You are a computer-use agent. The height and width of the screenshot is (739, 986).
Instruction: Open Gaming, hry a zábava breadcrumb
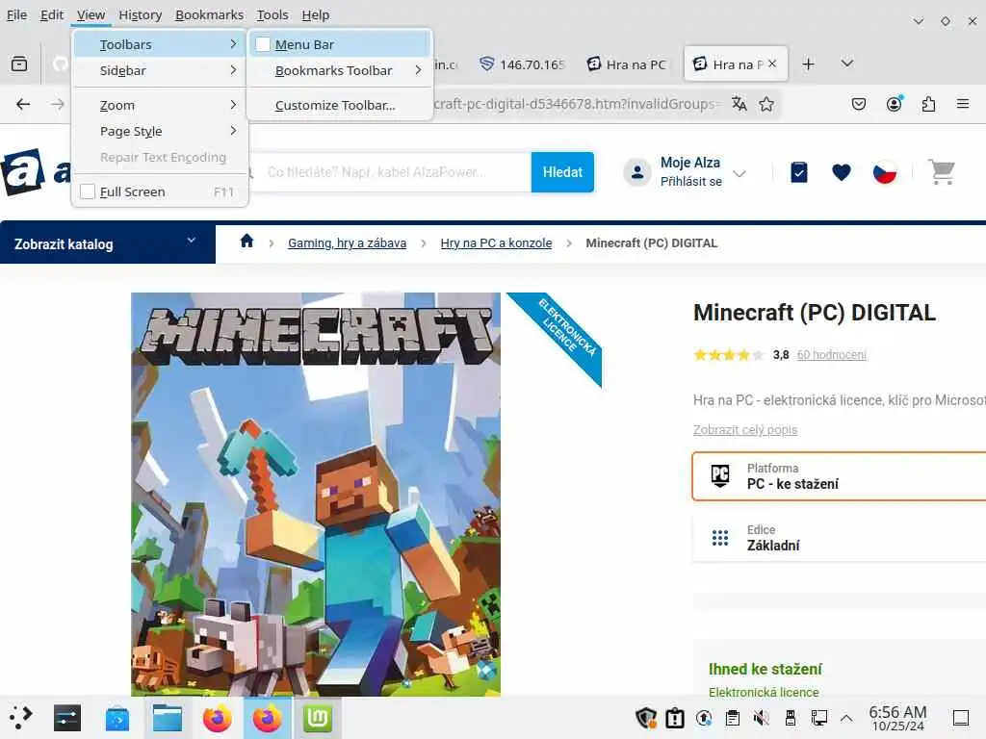click(347, 243)
